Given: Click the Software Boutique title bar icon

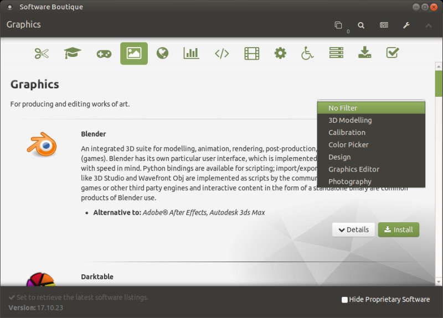Looking at the screenshot, I should [x=10, y=7].
